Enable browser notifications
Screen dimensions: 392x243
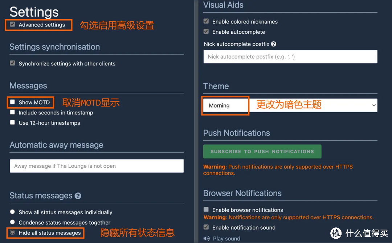pyautogui.click(x=206, y=210)
